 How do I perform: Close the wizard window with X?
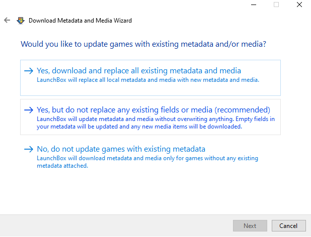299,5
